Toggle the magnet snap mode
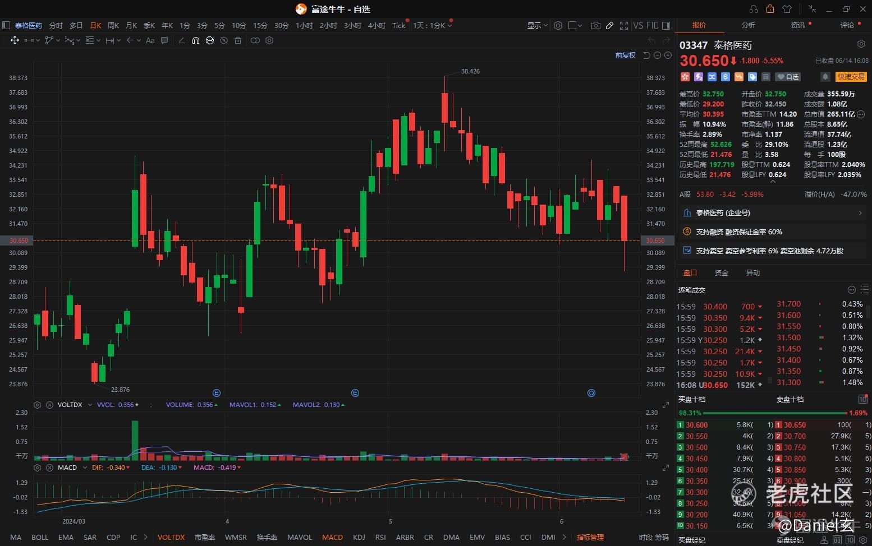Image resolution: width=872 pixels, height=546 pixels. tap(195, 40)
